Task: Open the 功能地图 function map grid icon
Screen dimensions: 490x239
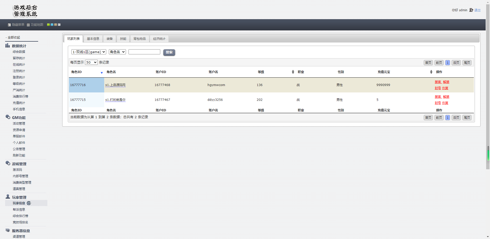Action: click(28, 25)
